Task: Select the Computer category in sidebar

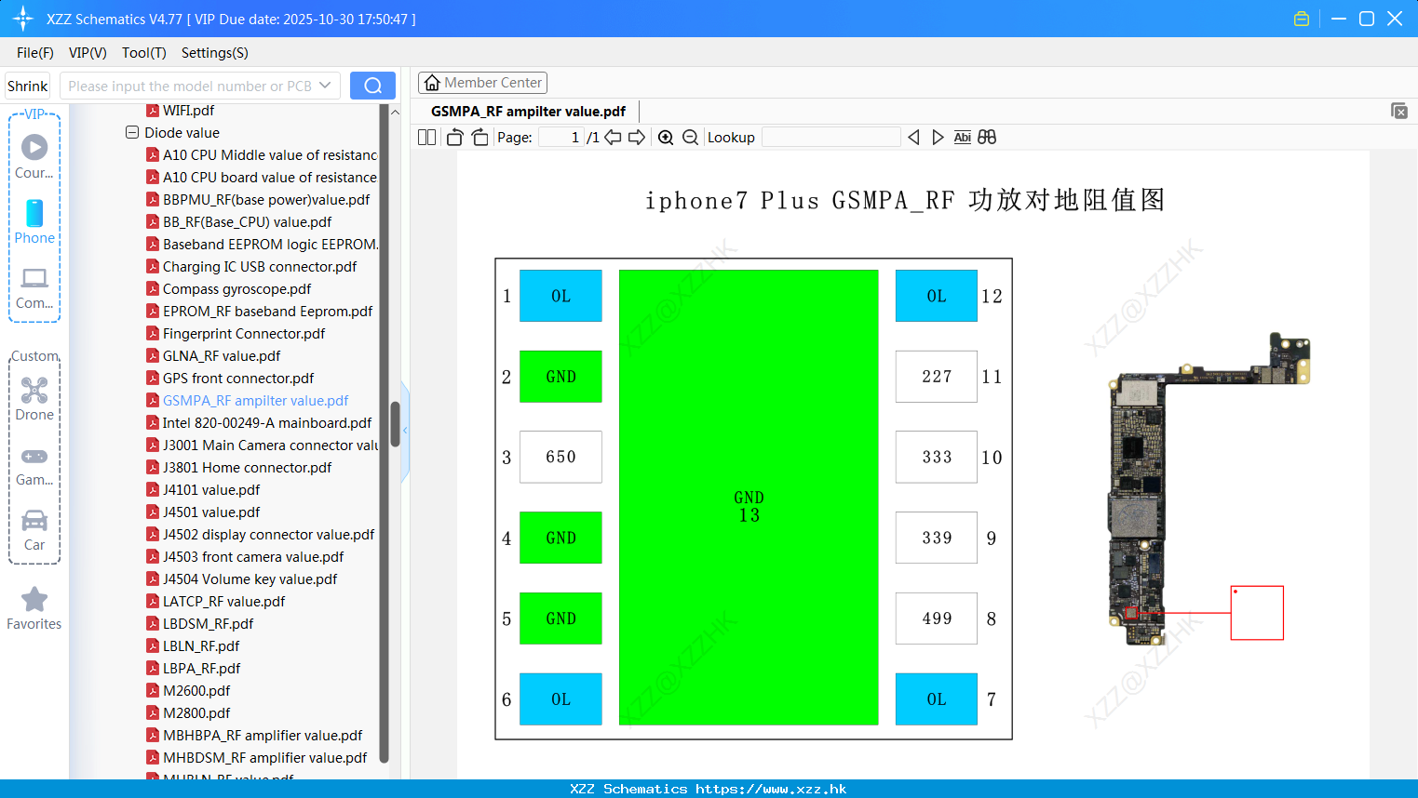Action: [34, 287]
